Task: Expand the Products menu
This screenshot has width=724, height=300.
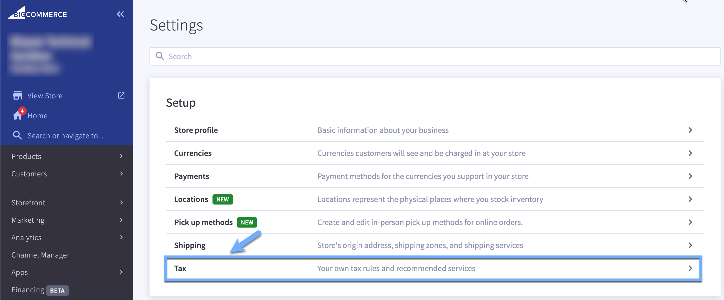Action: [x=67, y=156]
